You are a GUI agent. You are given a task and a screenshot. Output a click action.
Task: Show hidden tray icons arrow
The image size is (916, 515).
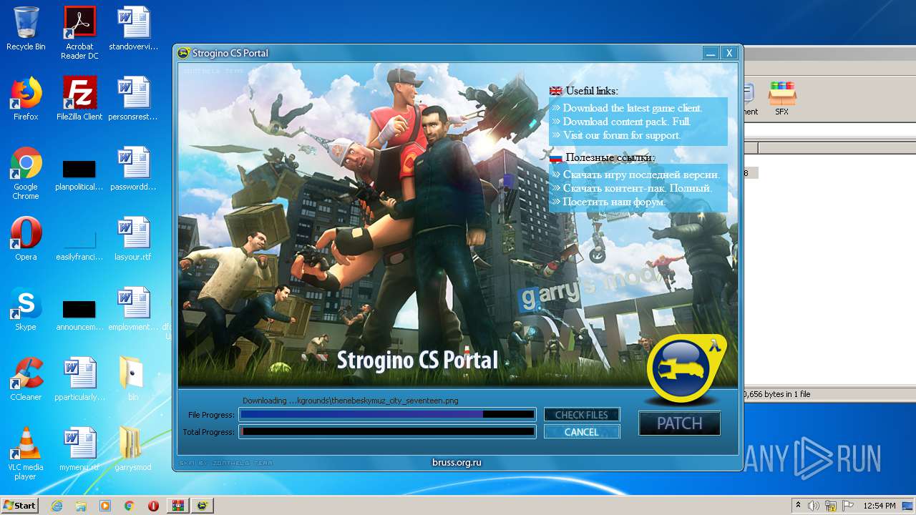798,506
